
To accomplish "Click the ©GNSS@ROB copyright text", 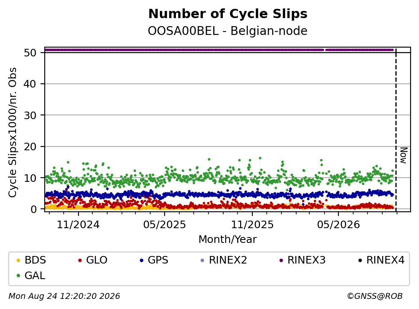I will click(x=375, y=296).
